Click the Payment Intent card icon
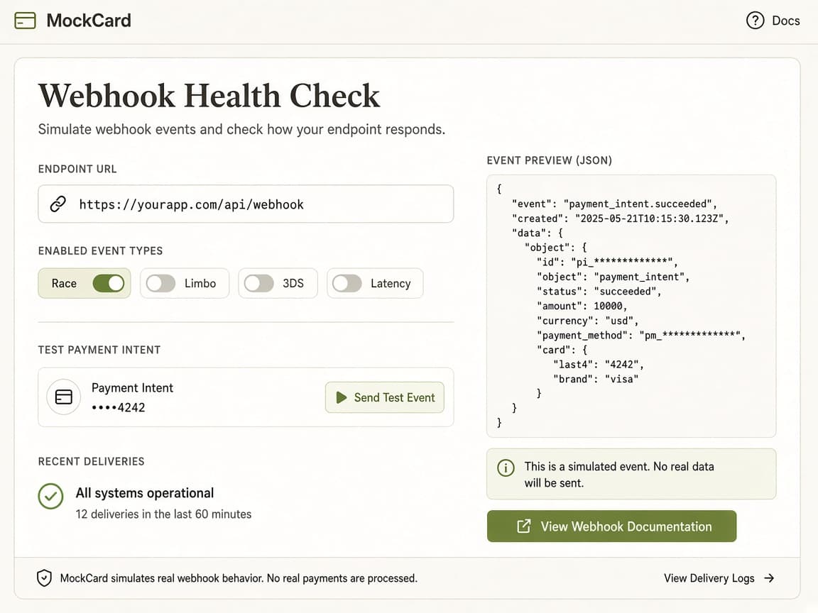Screen dimensions: 818x613 coord(64,397)
